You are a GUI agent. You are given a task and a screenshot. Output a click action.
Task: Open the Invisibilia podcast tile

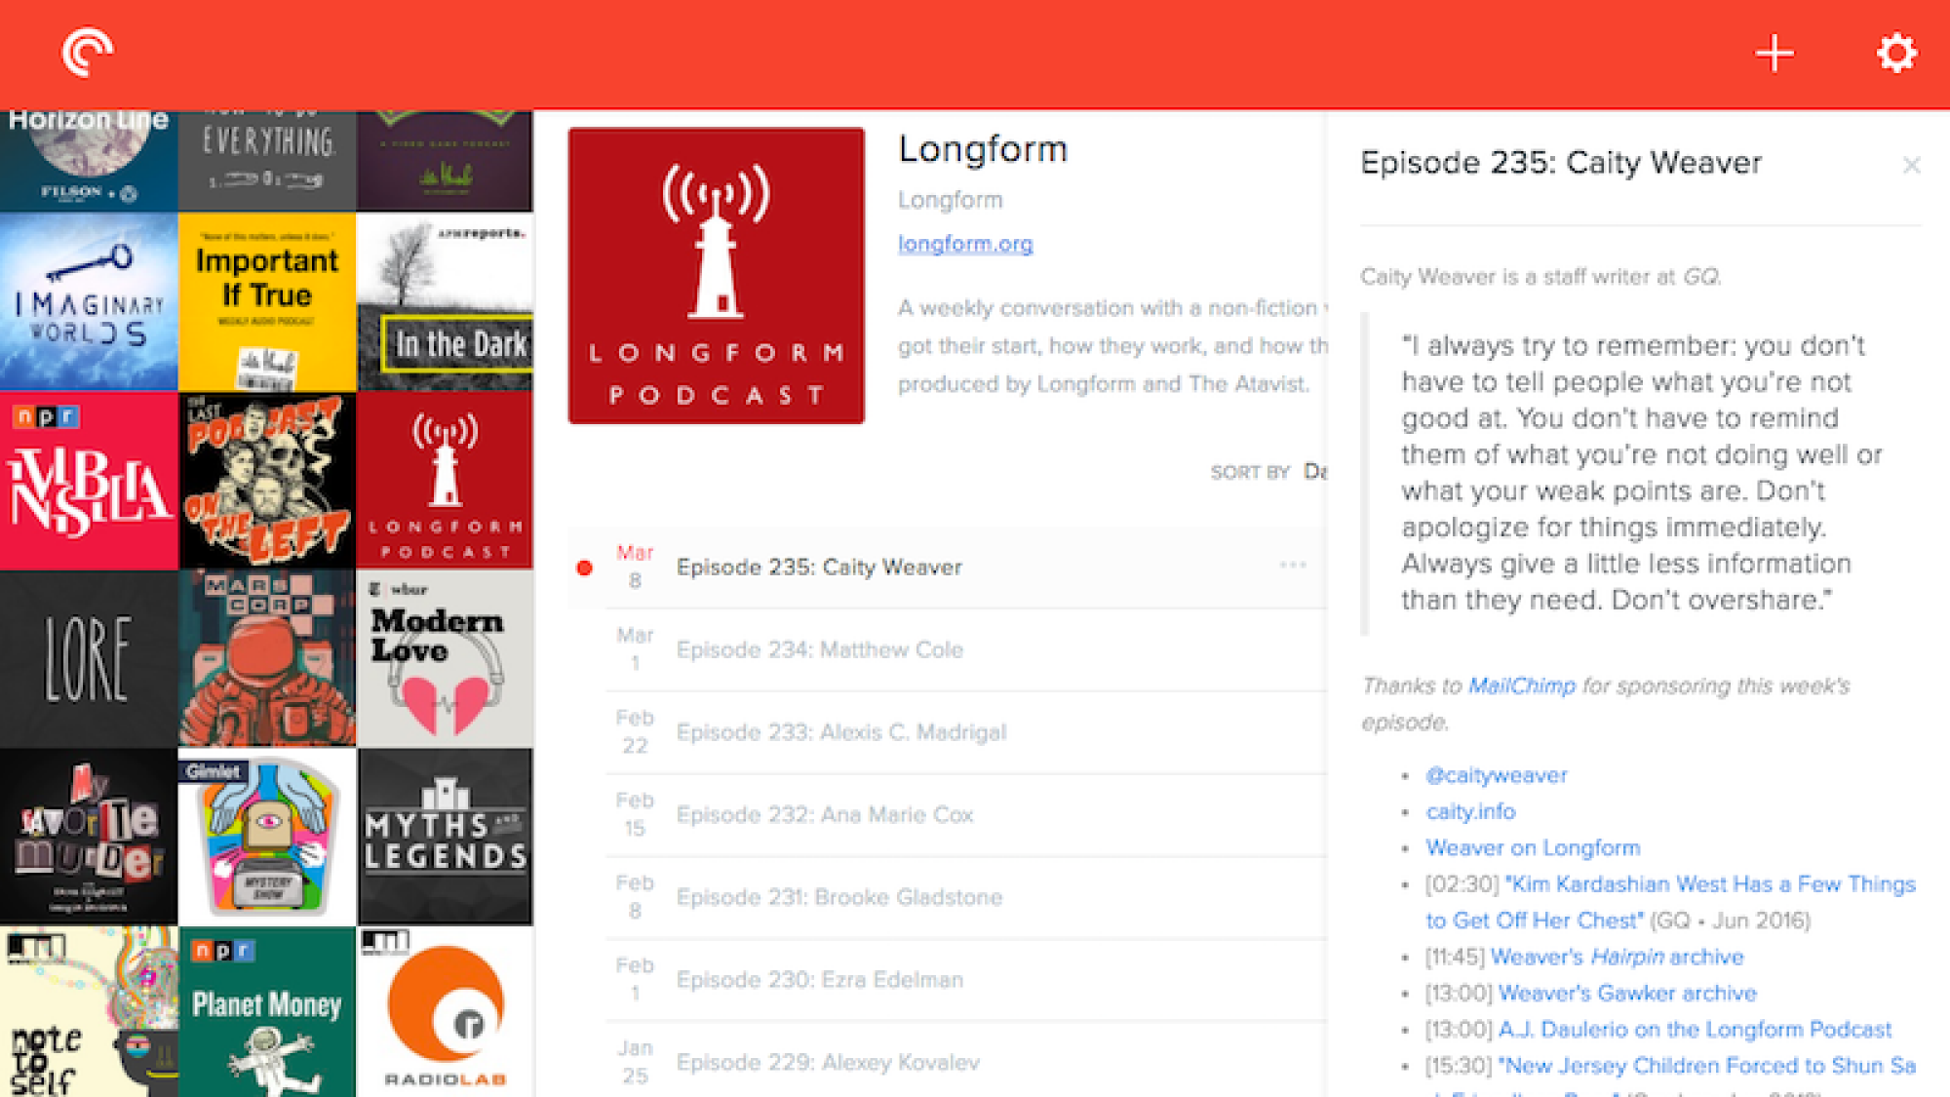(x=89, y=480)
